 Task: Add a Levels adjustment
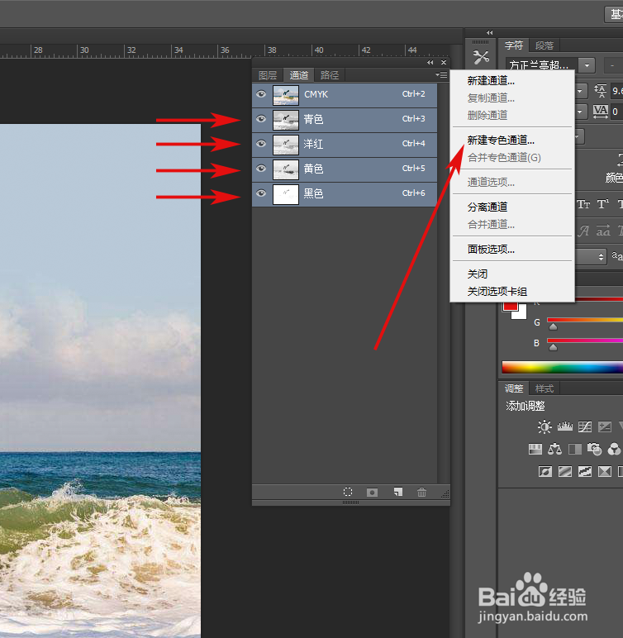(x=565, y=426)
